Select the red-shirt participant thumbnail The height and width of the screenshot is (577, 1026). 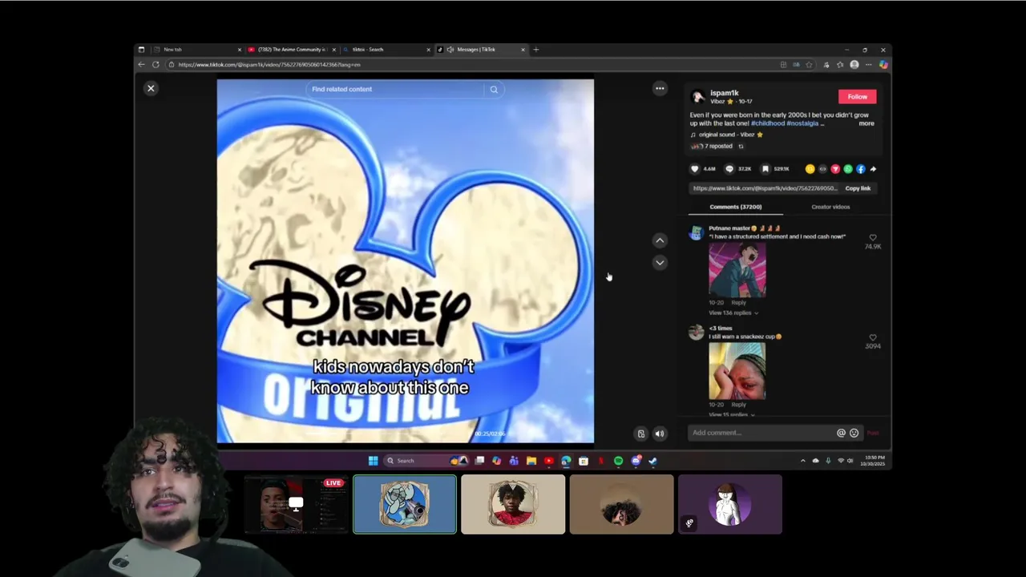513,504
